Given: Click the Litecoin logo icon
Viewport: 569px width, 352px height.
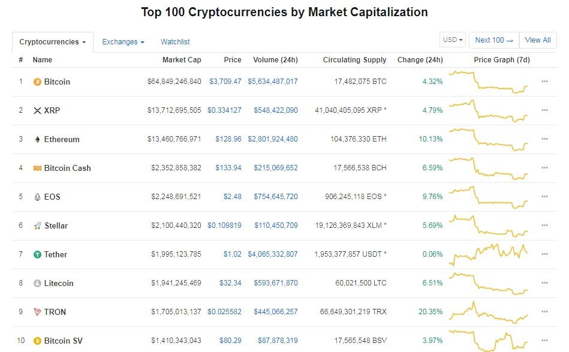Looking at the screenshot, I should tap(37, 283).
